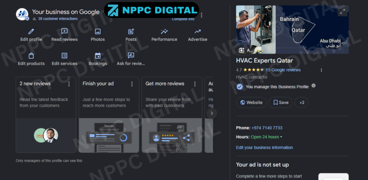Viewport: 368px width, 180px height.
Task: Open options on 2 new reviews card
Action: tap(69, 84)
